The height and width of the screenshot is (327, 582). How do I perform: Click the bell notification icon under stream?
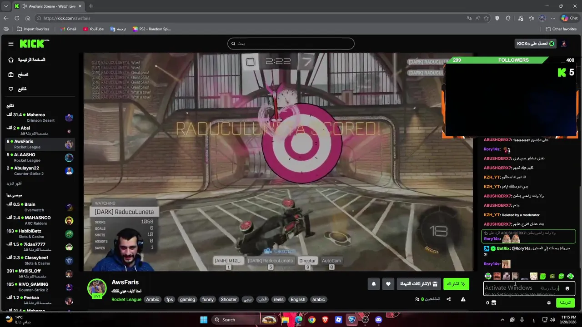click(x=374, y=284)
